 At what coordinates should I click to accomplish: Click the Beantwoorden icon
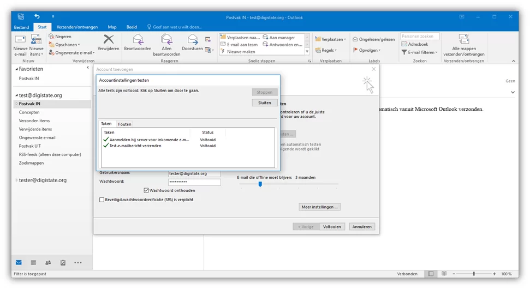tap(138, 39)
